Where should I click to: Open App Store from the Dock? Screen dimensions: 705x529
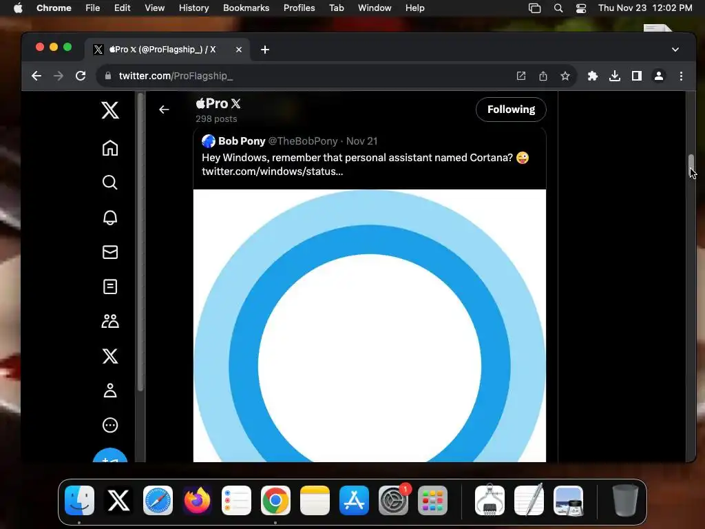tap(354, 500)
